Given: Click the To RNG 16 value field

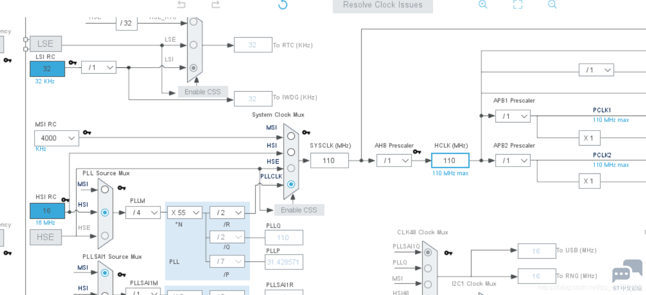Looking at the screenshot, I should 537,276.
